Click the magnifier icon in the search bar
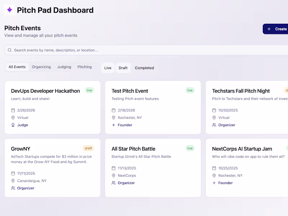The width and height of the screenshot is (288, 216). pyautogui.click(x=10, y=50)
